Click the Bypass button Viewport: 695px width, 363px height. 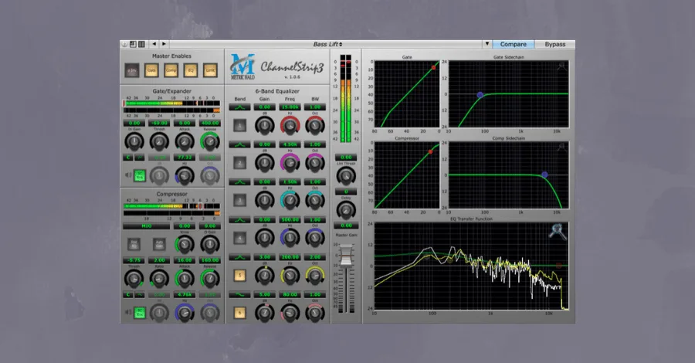(555, 44)
